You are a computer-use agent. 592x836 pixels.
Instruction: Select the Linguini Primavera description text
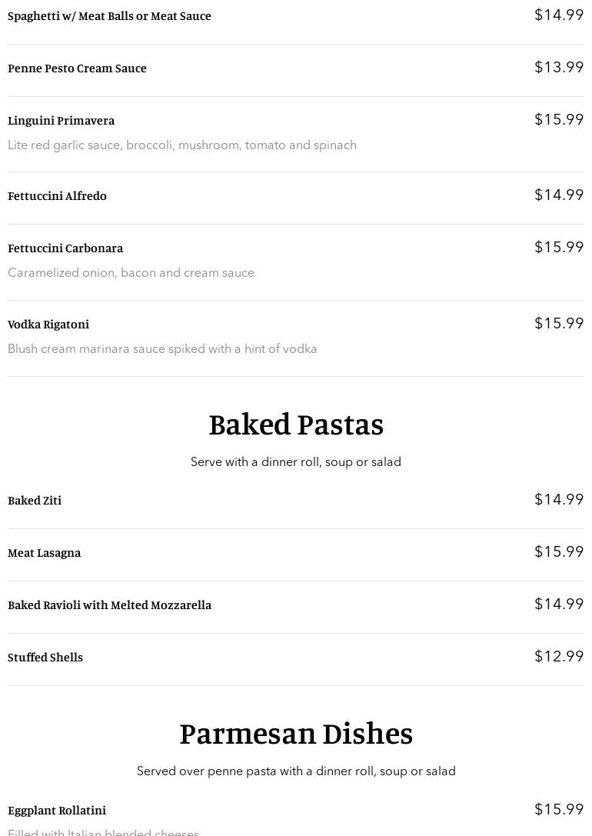point(181,145)
